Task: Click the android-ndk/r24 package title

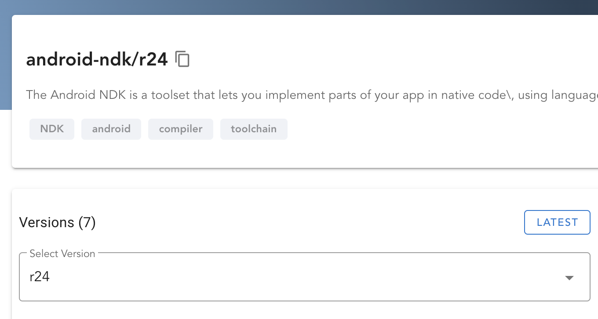Action: [97, 59]
